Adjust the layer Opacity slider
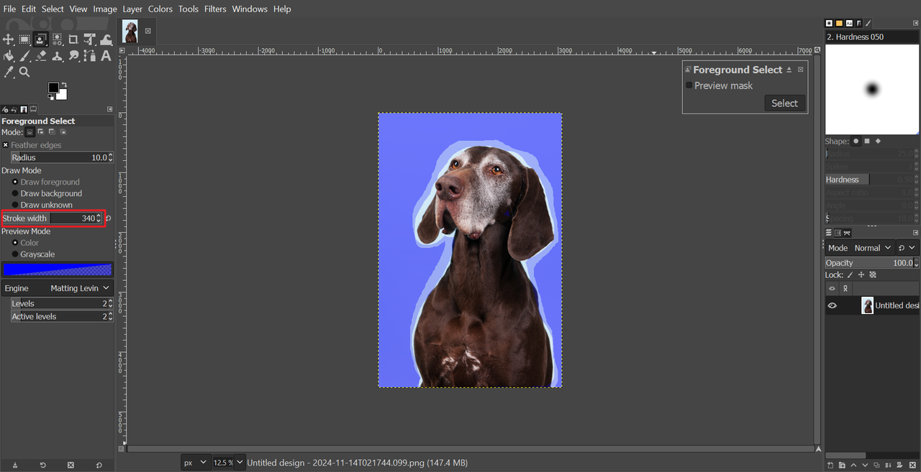Screen dimensions: 921x472 click(x=872, y=263)
